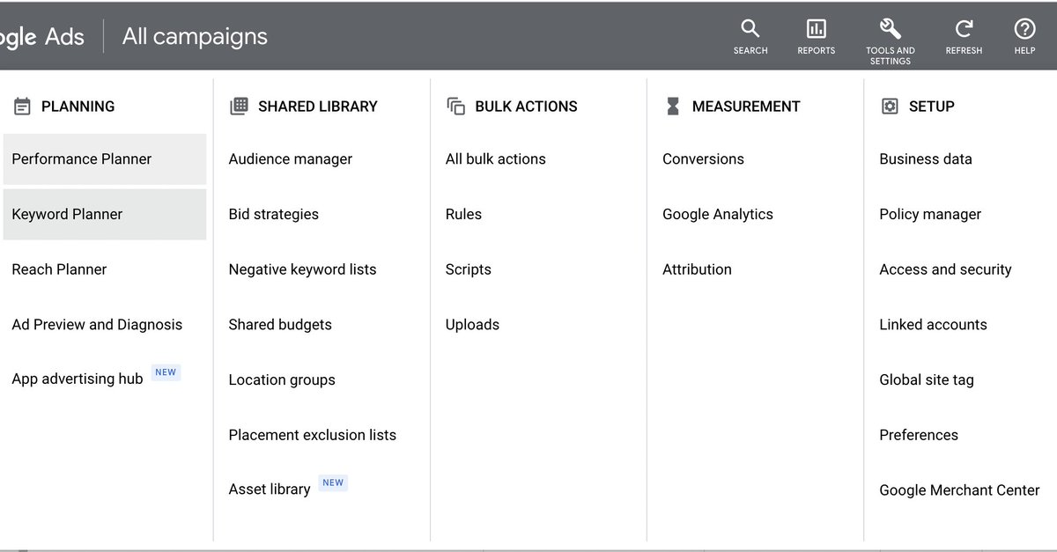Open Google Analytics
The height and width of the screenshot is (552, 1057).
[717, 214]
